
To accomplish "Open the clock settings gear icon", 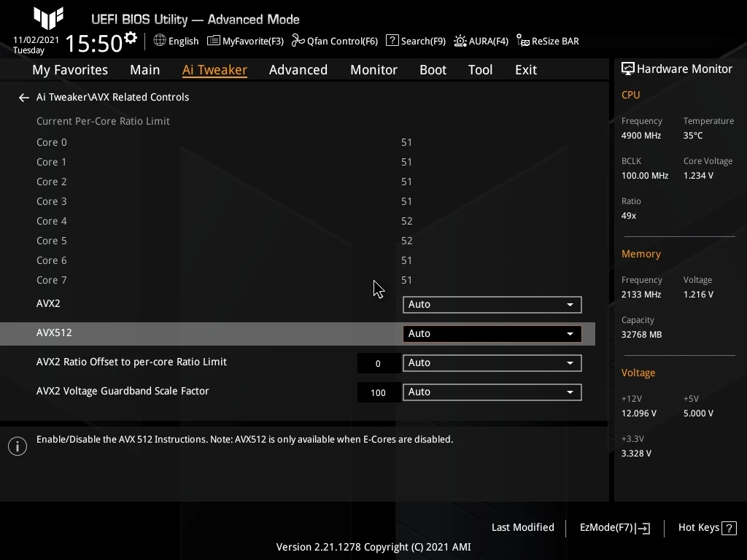I will click(130, 38).
